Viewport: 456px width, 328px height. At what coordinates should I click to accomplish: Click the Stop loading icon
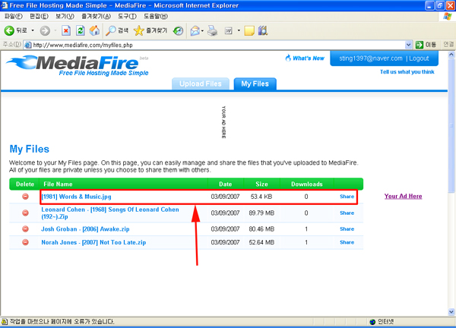pos(66,30)
